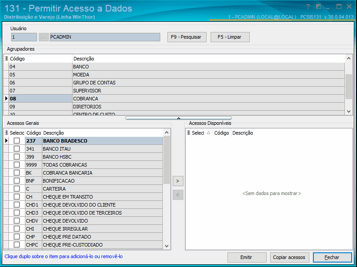Open the Acessos Disponíveis grid column chooser icon

(x=188, y=133)
